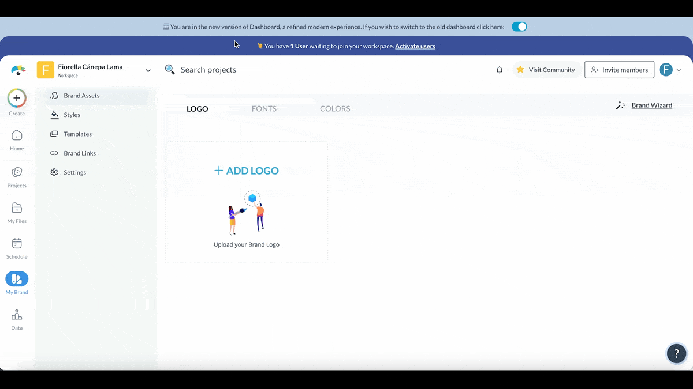Click the Activate users link
Screen dimensions: 693x389
coord(415,46)
